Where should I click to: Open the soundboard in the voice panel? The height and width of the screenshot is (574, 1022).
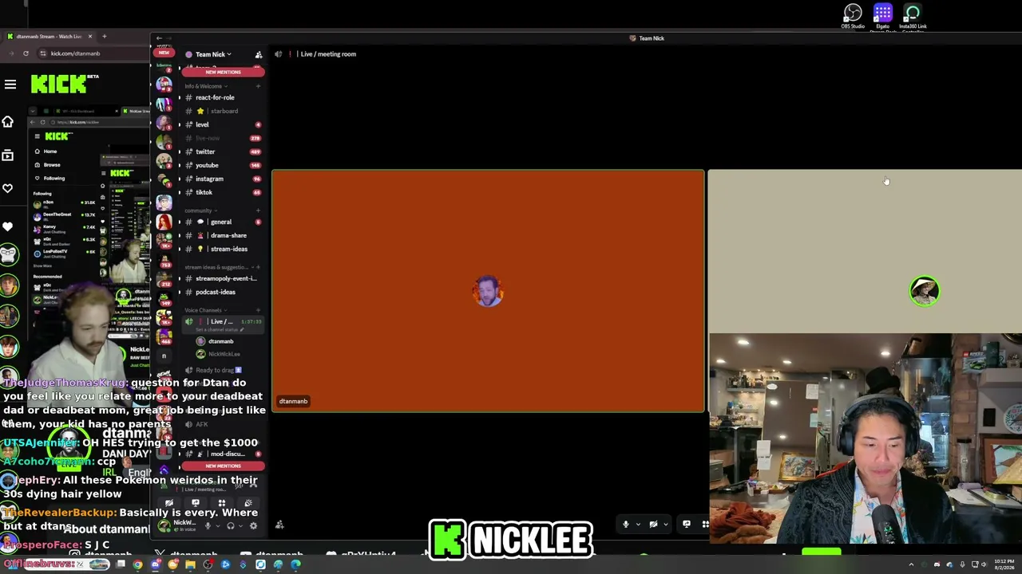tap(248, 503)
